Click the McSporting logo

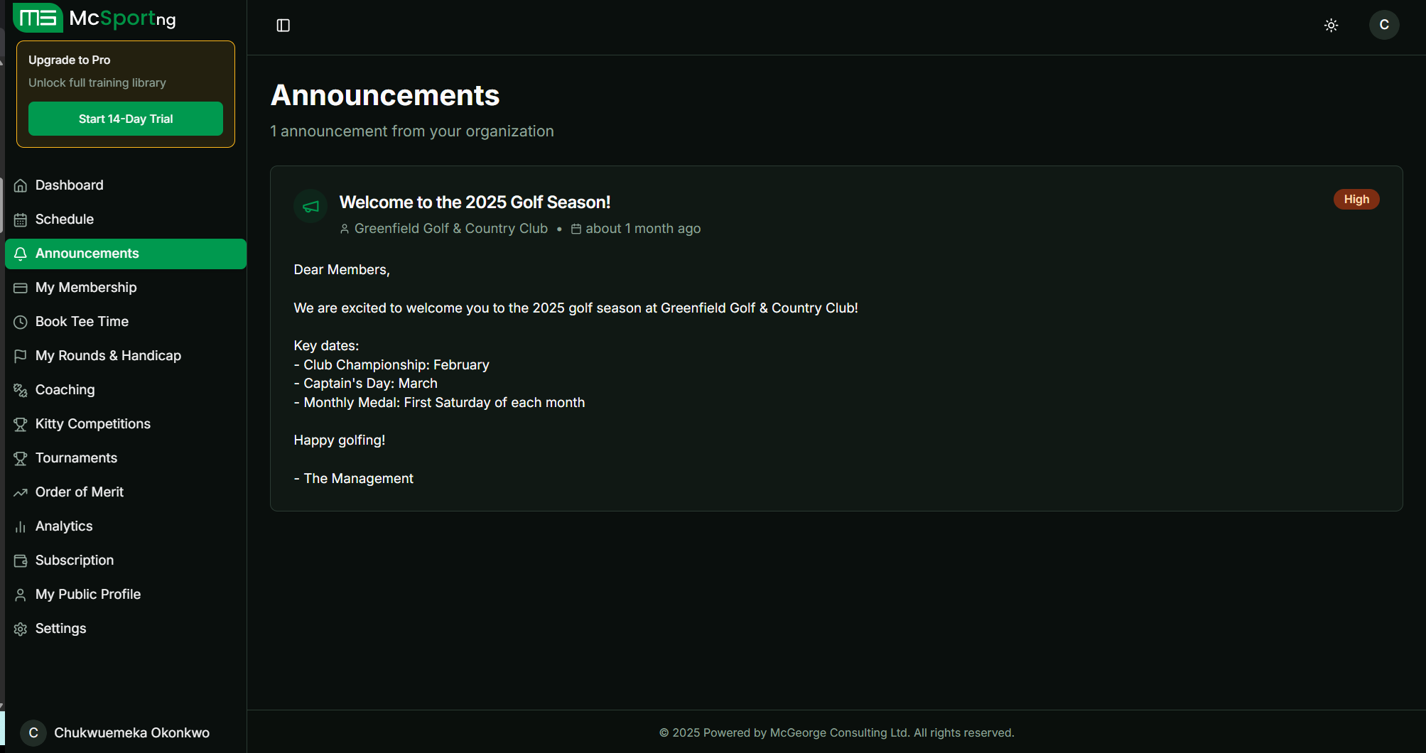(x=94, y=18)
